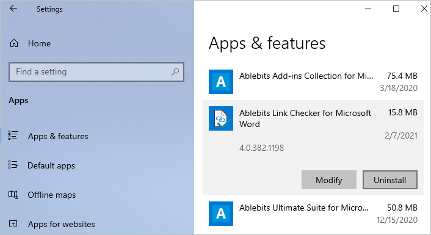The height and width of the screenshot is (235, 431).
Task: Click Ablebits Link Checker for Microsoft Word title
Action: [305, 118]
